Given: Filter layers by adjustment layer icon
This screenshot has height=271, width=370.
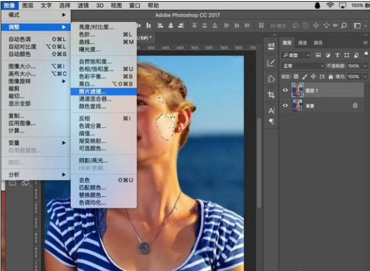Looking at the screenshot, I should point(327,55).
